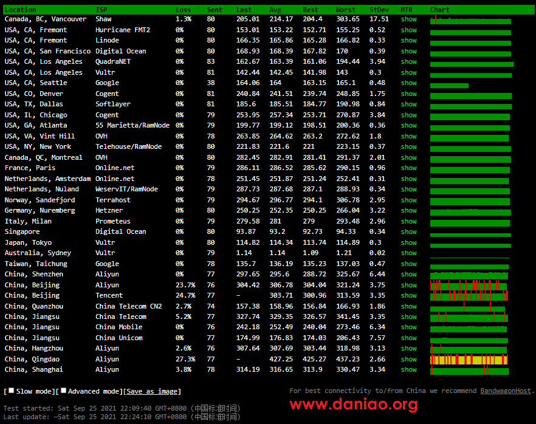This screenshot has height=424, width=536.
Task: Enable the Slow mode checkbox
Action: 12,391
